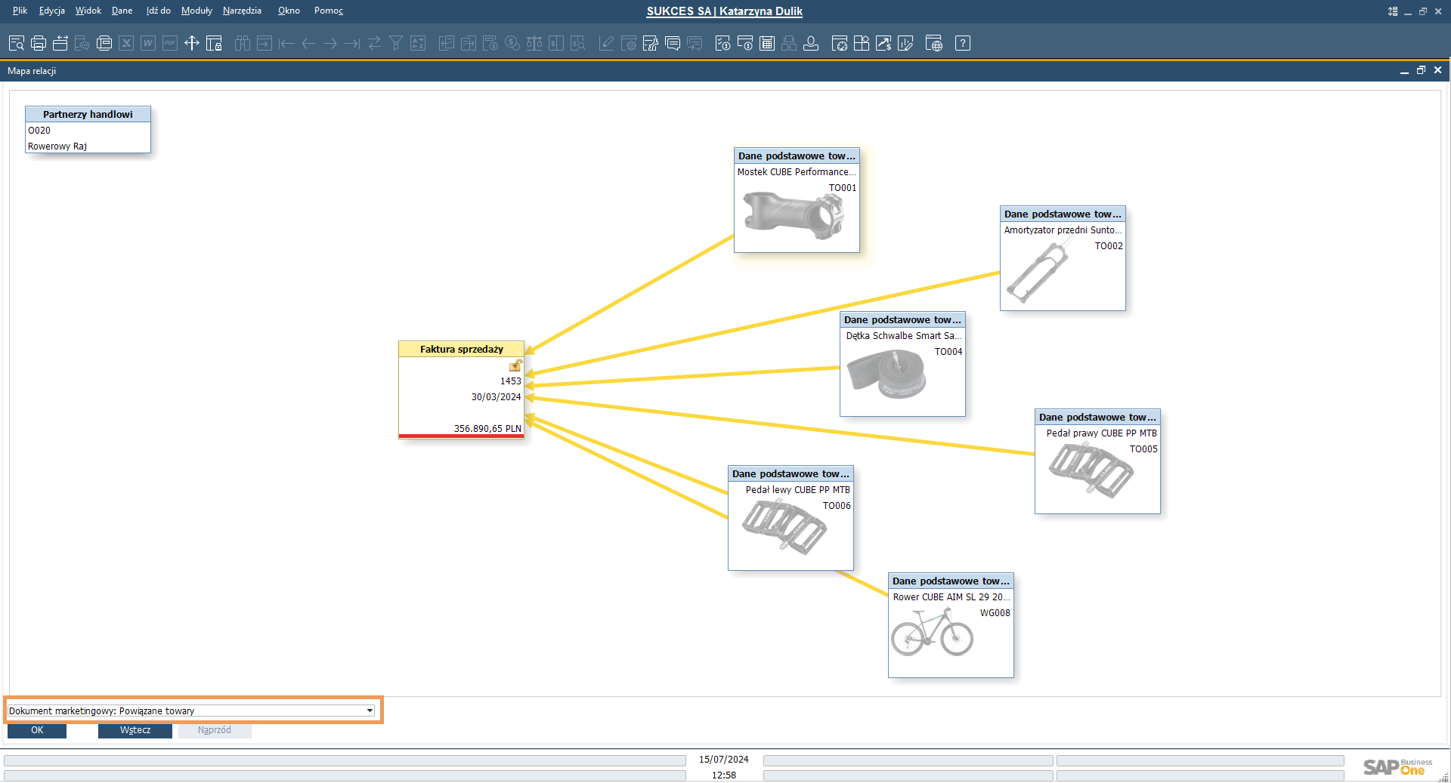Click the OK button

pyautogui.click(x=37, y=730)
